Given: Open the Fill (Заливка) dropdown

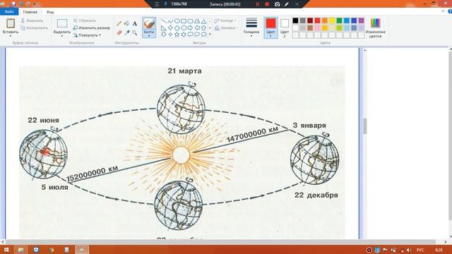Looking at the screenshot, I should (x=226, y=28).
